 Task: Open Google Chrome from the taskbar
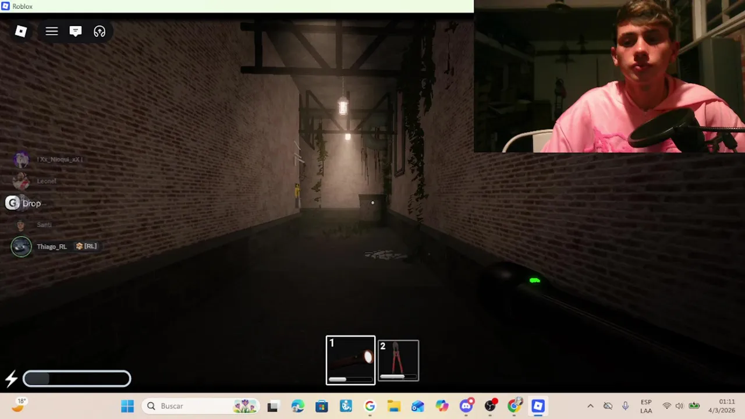point(514,406)
